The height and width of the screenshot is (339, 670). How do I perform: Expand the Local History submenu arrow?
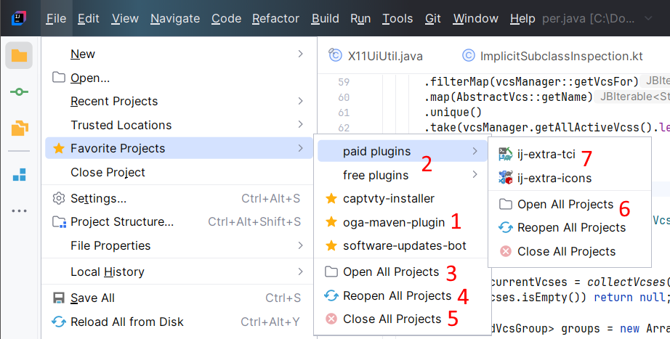300,271
